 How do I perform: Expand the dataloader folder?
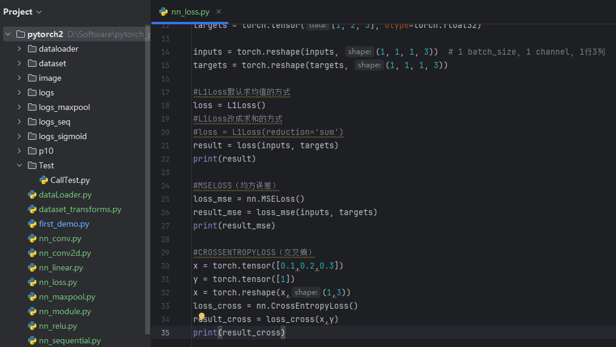pos(19,49)
